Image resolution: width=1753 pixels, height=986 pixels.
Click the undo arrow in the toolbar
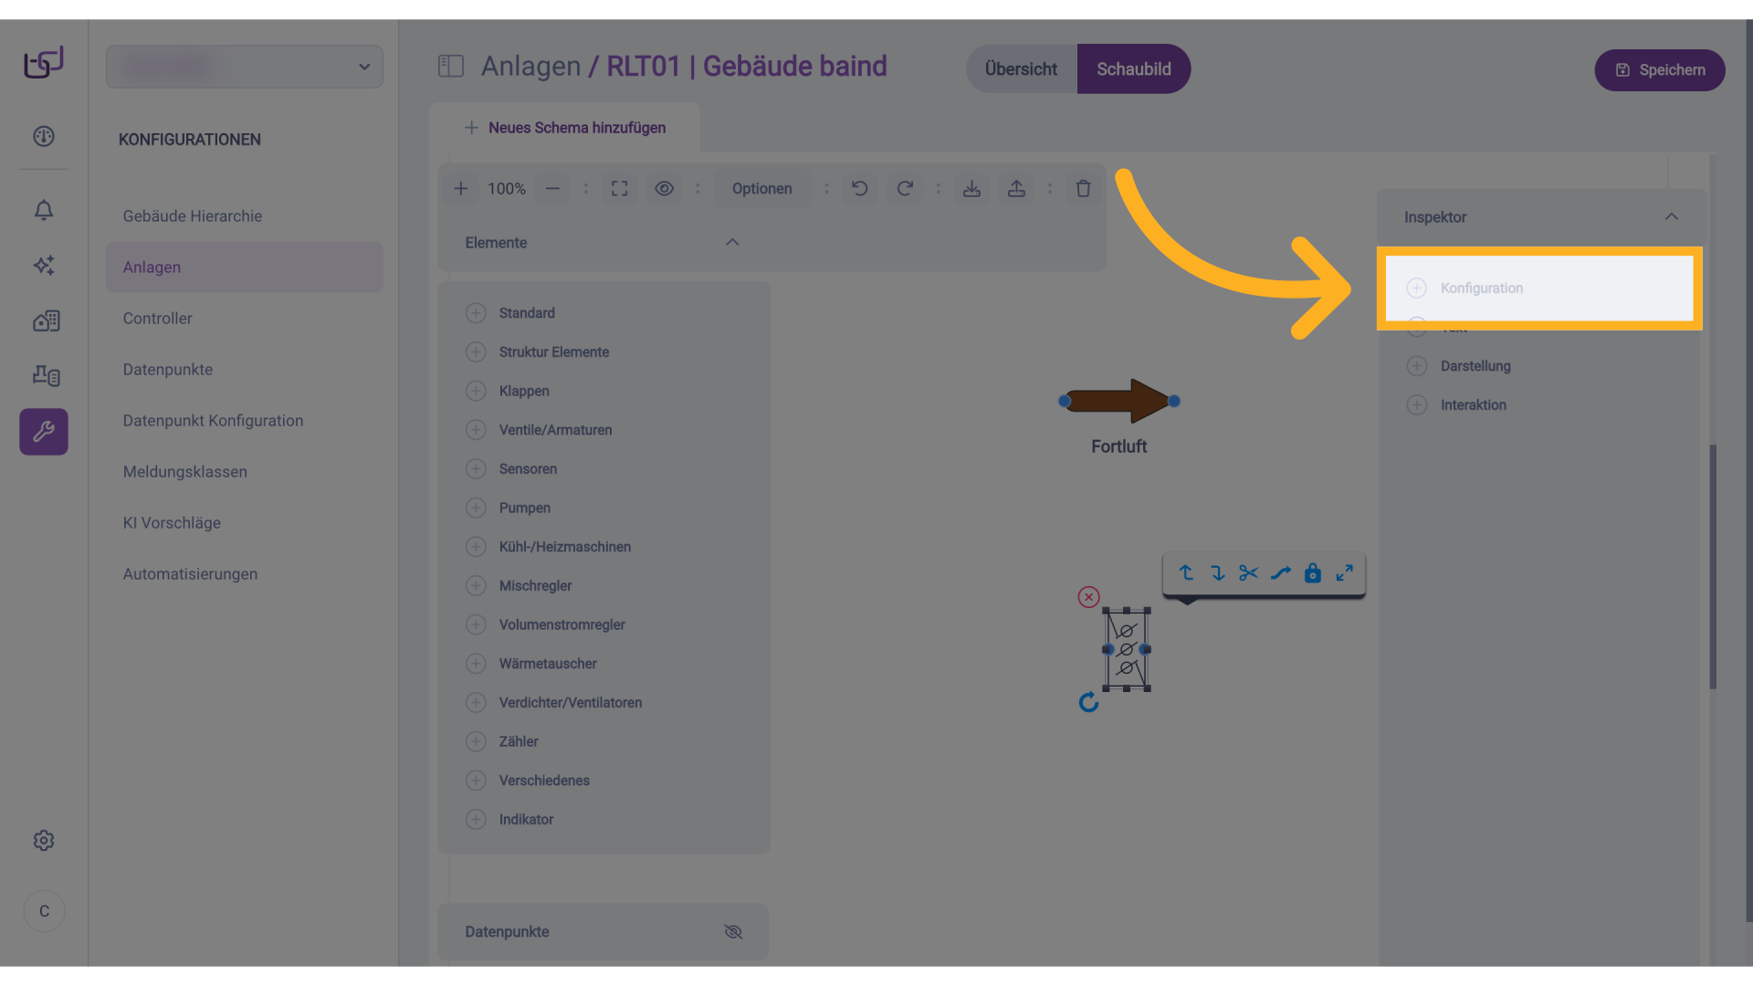click(859, 188)
